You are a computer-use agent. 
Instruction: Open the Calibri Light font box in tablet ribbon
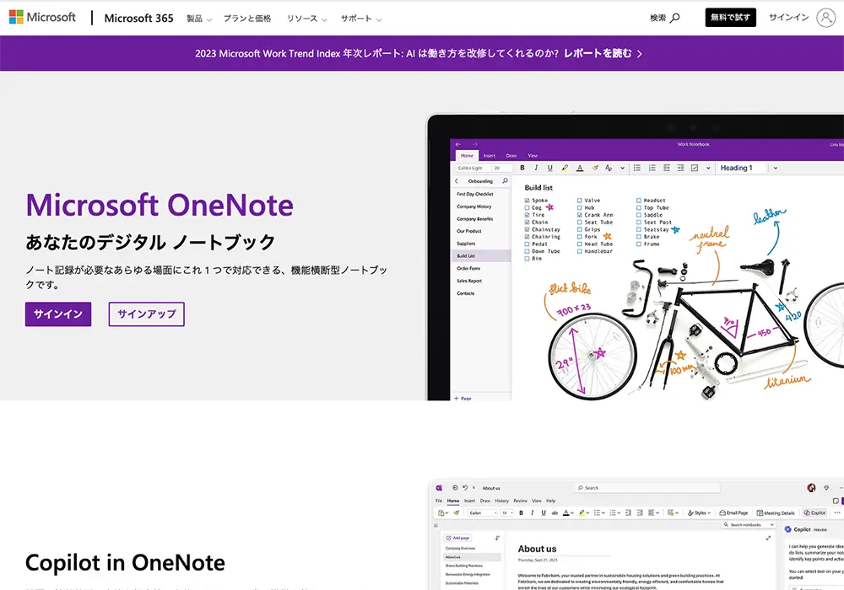(x=472, y=169)
